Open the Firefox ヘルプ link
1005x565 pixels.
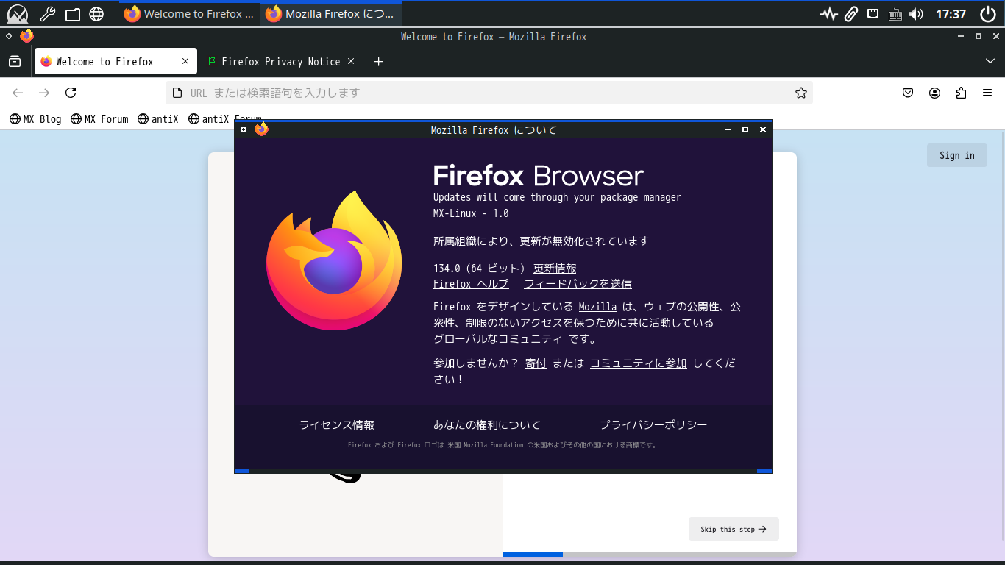pos(471,284)
